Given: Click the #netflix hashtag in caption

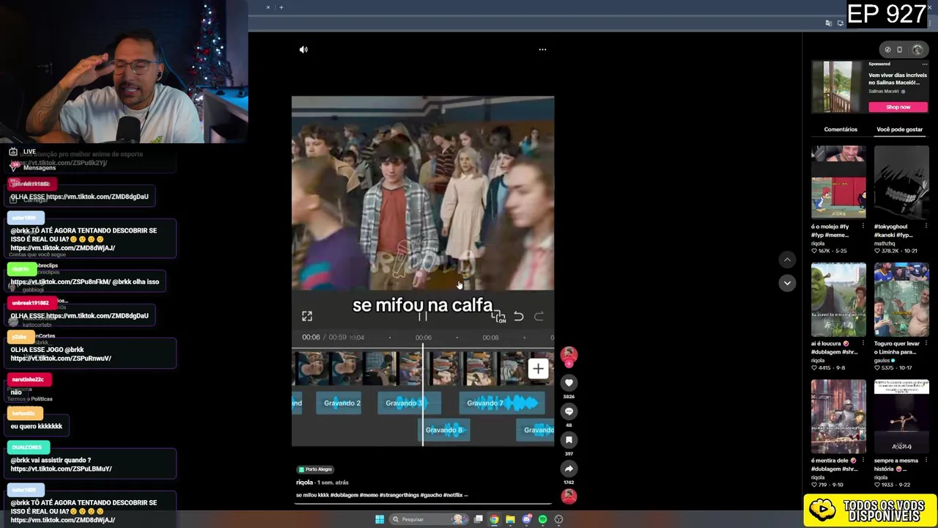Looking at the screenshot, I should [452, 495].
